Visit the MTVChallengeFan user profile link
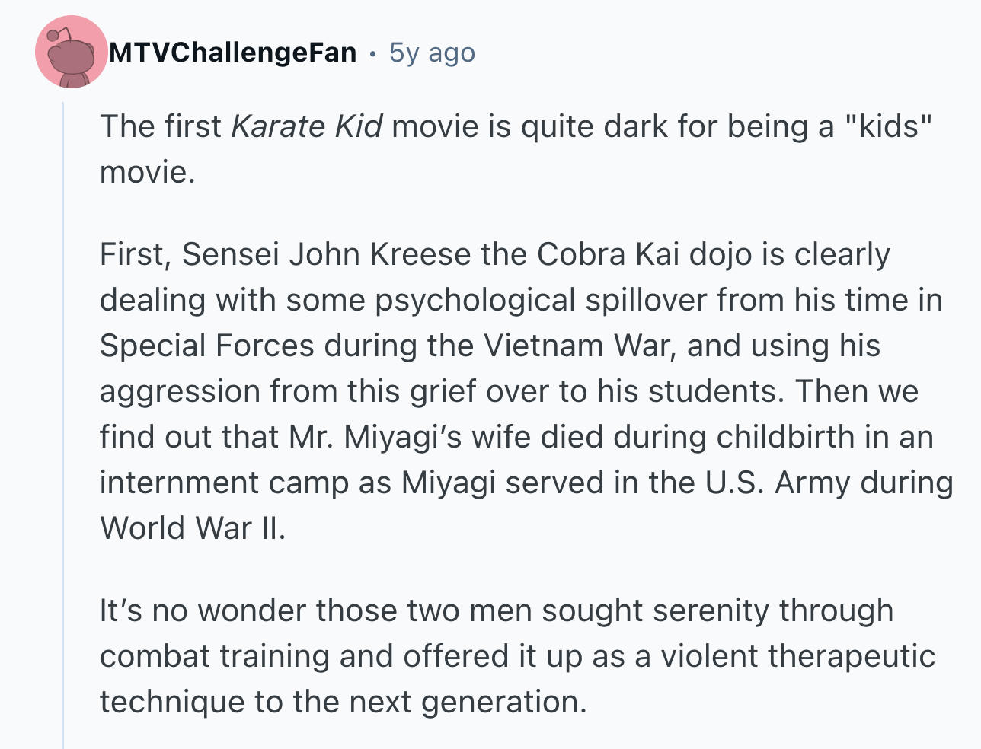981x749 pixels. pos(233,53)
